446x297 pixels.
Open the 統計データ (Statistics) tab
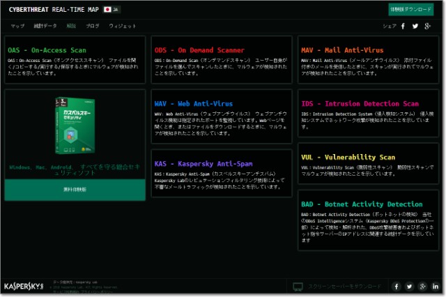tap(45, 26)
